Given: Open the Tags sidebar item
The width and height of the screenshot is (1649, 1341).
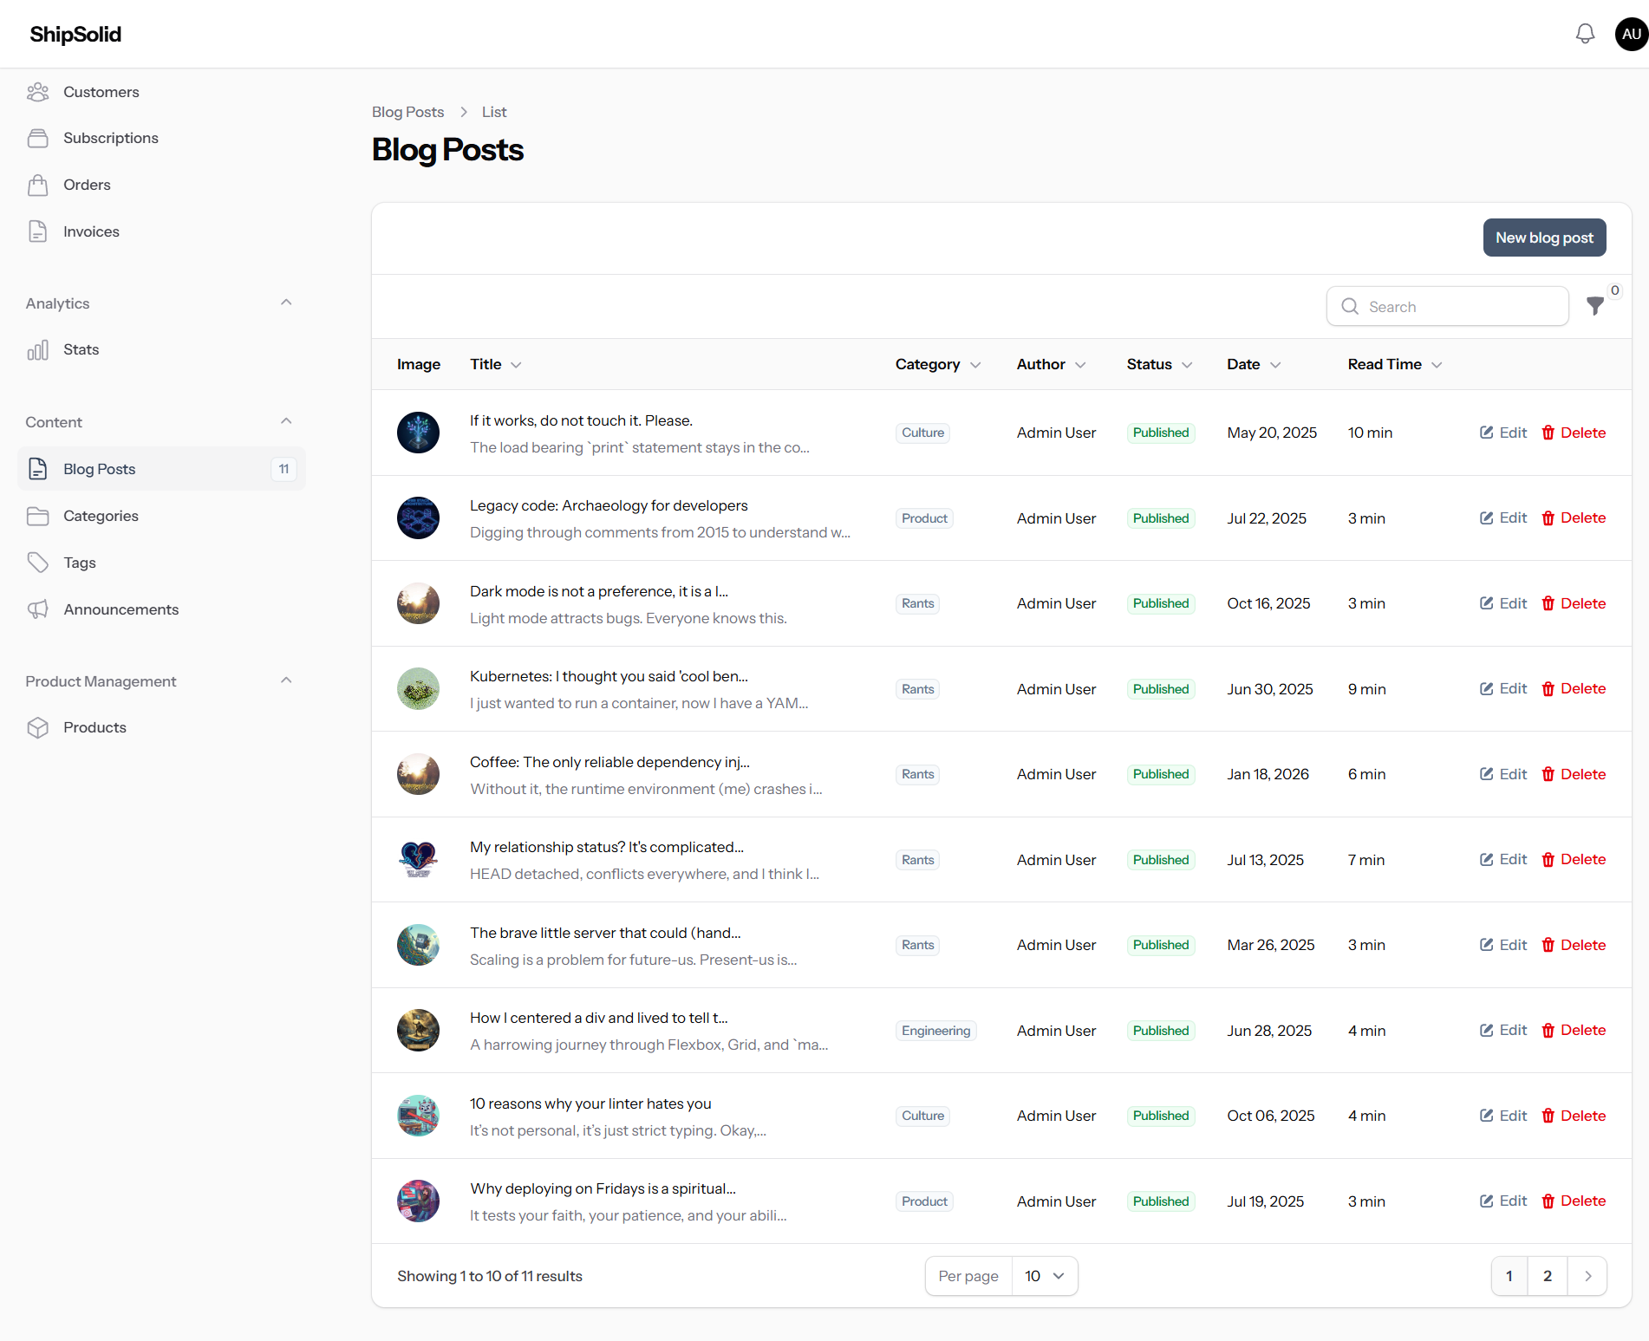Looking at the screenshot, I should coord(79,563).
